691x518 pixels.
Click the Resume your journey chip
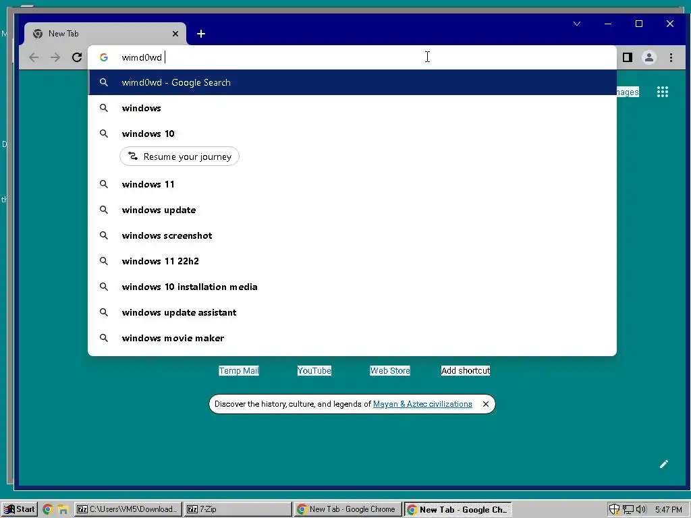tap(179, 156)
